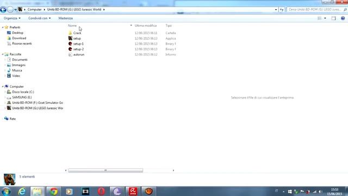
Task: Click the network signal tray icon
Action: [314, 191]
